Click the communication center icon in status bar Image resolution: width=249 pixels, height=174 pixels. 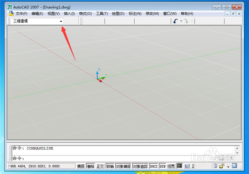pos(215,166)
